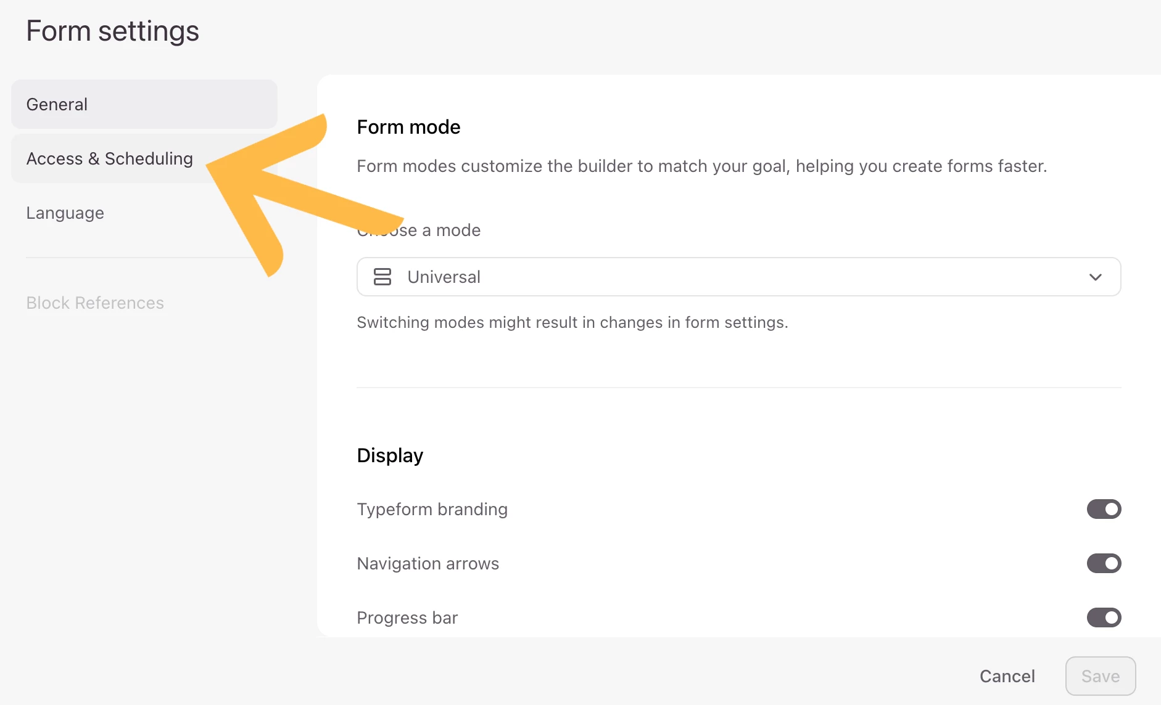
Task: Disable the Navigation arrows toggle
Action: point(1104,563)
